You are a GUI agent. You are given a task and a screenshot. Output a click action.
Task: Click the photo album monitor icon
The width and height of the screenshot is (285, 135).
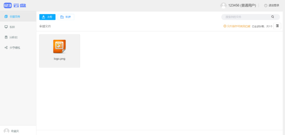pos(6,27)
